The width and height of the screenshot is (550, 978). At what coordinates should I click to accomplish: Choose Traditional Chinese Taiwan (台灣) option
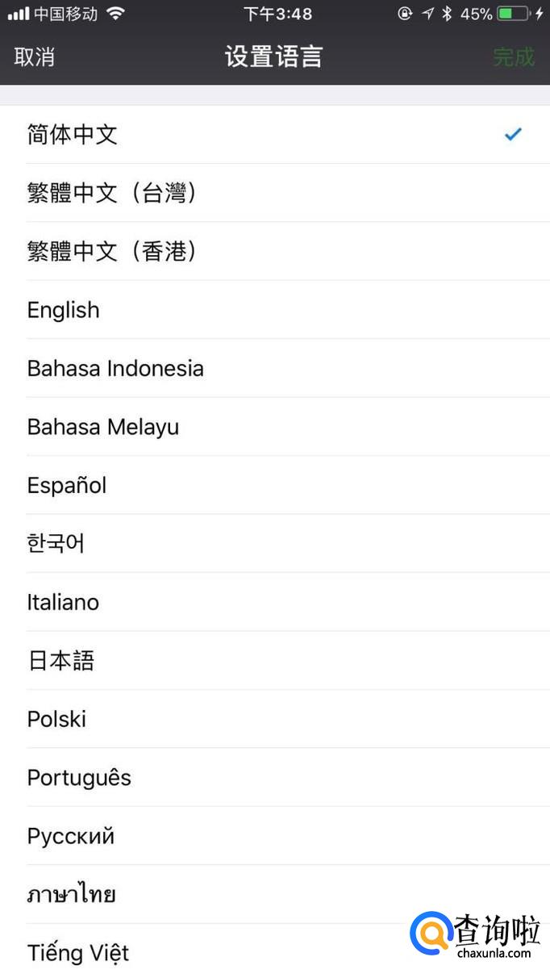(x=111, y=194)
